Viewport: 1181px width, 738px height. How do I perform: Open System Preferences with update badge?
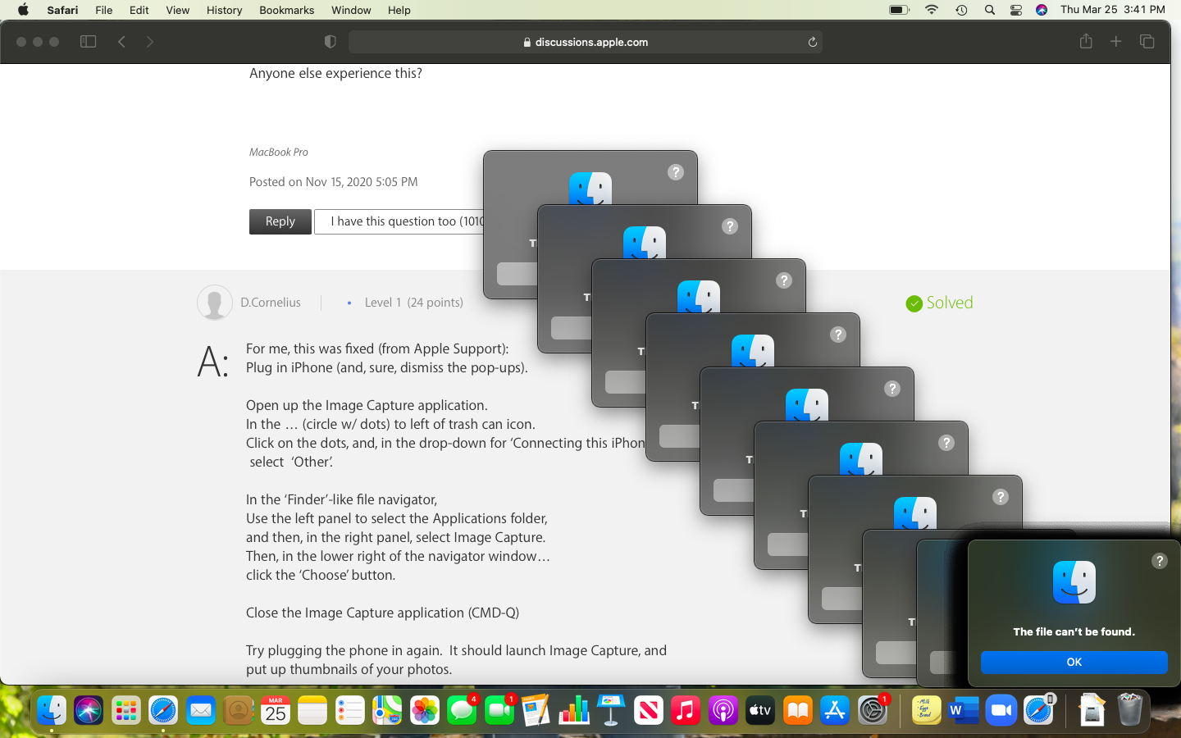(873, 710)
